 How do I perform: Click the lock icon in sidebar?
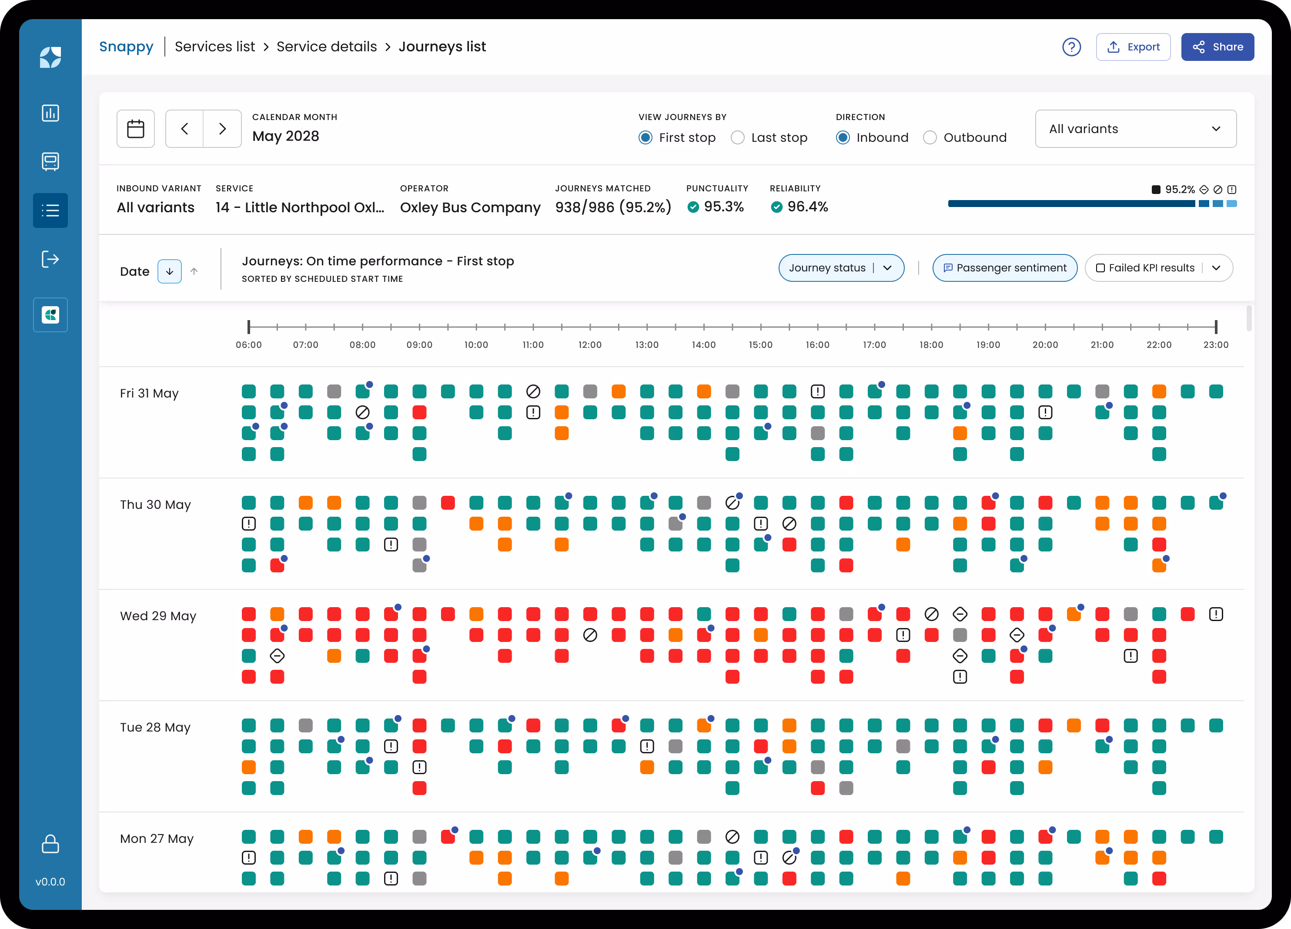click(50, 844)
